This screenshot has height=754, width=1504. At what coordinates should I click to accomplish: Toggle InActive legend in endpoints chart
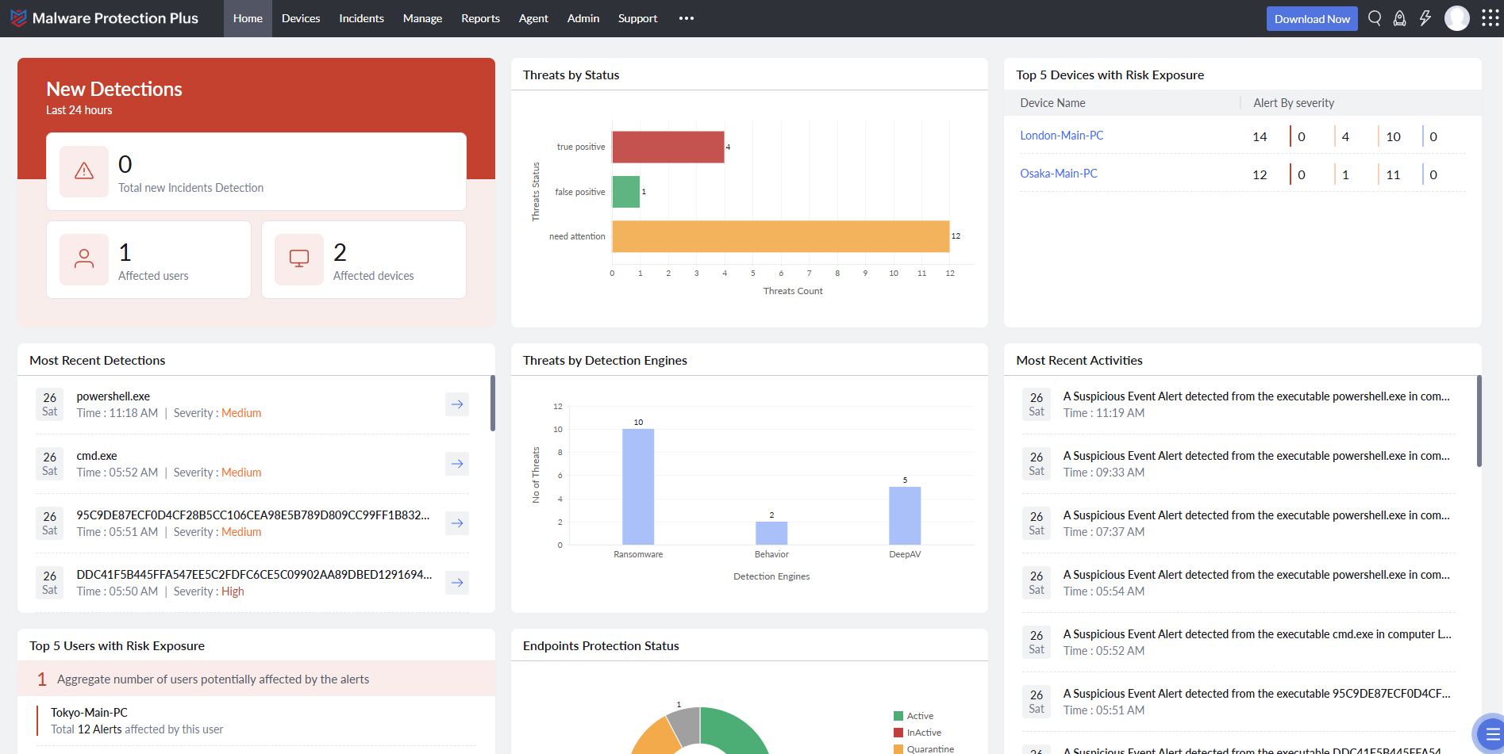917,733
